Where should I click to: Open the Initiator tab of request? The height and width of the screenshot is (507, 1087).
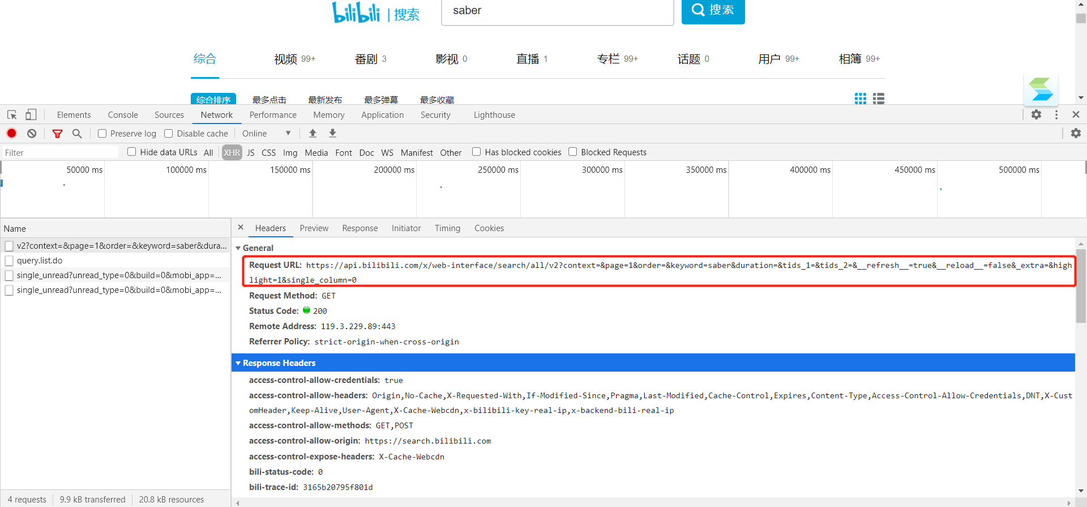click(x=406, y=228)
